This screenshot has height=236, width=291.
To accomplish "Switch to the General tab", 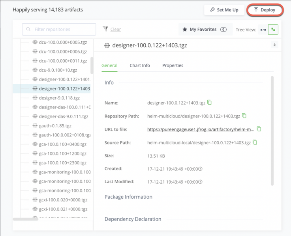I will click(x=109, y=65).
